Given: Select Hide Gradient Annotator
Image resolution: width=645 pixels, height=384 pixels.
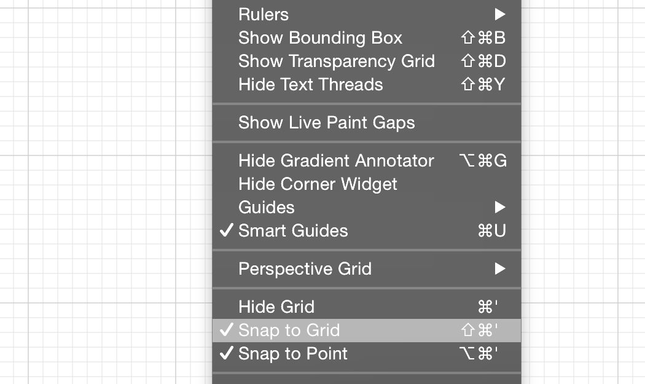Looking at the screenshot, I should pos(337,160).
